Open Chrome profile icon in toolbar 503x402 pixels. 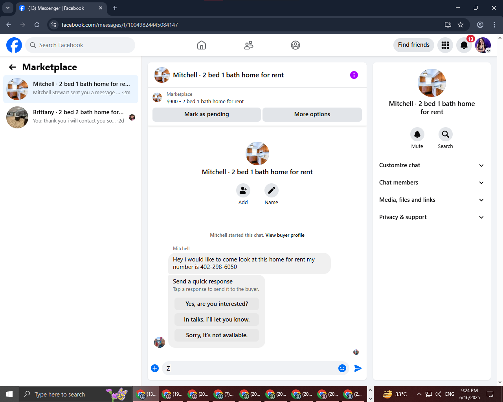[480, 25]
